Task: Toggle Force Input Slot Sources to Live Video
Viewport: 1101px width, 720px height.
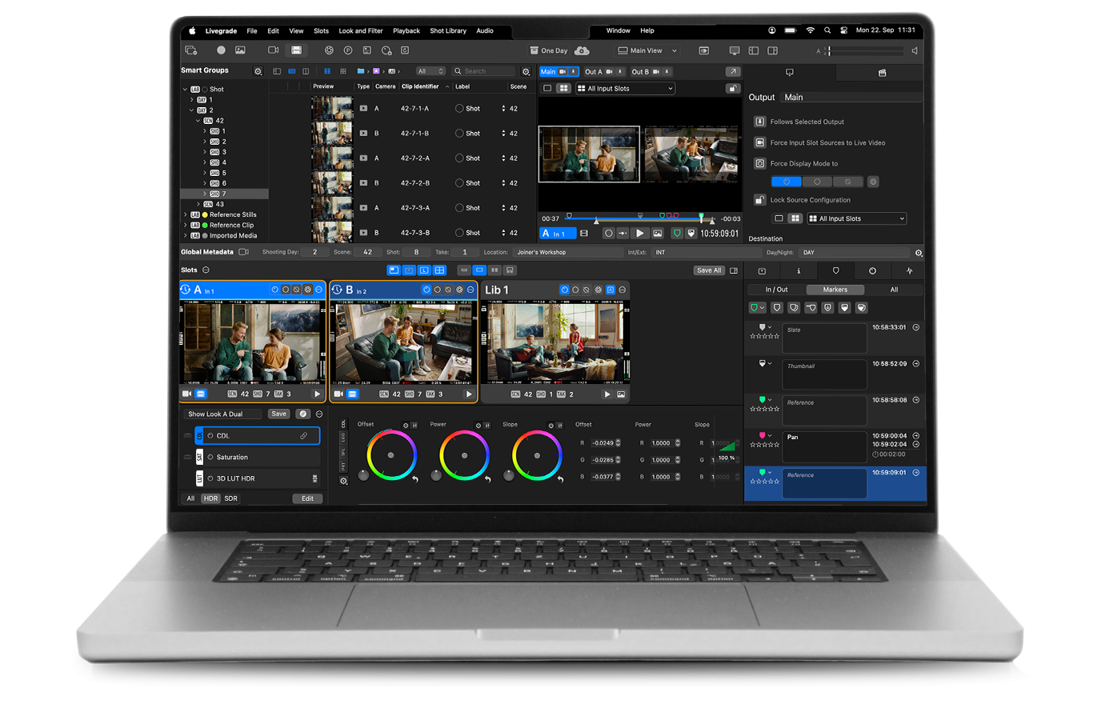Action: click(760, 142)
